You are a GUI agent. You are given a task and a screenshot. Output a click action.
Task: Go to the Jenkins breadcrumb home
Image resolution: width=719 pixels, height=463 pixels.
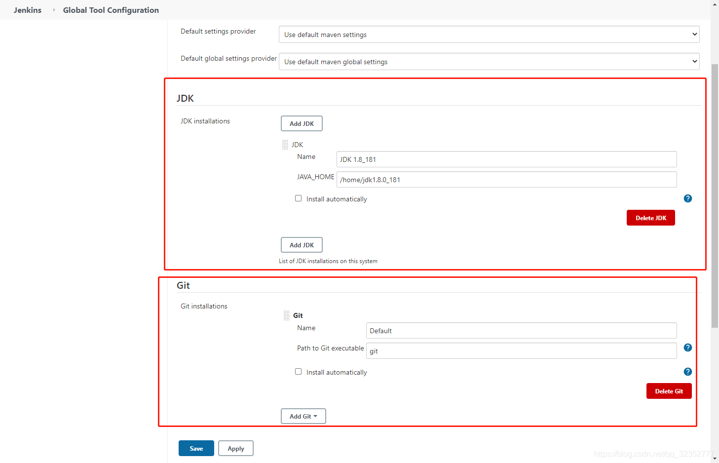(x=28, y=10)
